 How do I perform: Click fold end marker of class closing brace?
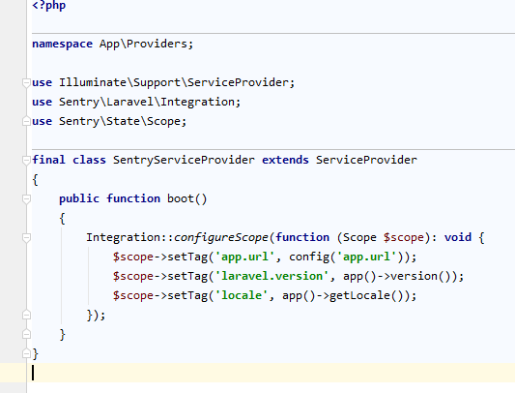26,354
